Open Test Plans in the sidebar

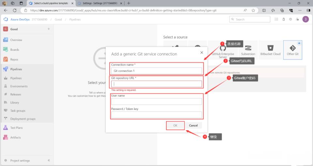click(x=16, y=128)
